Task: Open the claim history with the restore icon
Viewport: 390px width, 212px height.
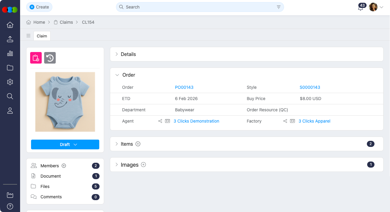Action: (50, 58)
